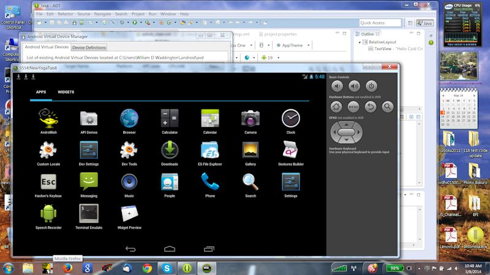Open the Photo Bukuro desktop folder

tap(475, 174)
